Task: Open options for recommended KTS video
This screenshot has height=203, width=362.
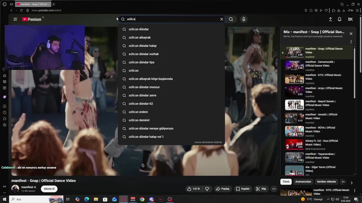Action: tap(355, 191)
